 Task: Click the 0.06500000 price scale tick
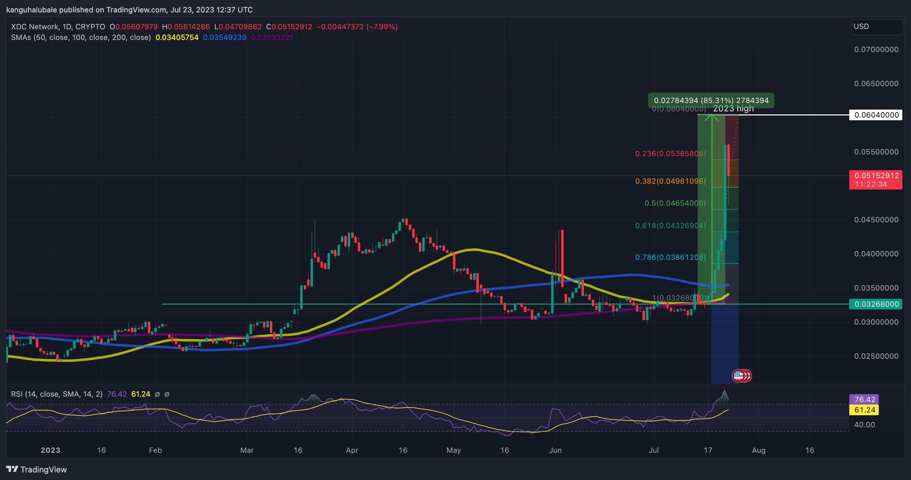876,84
